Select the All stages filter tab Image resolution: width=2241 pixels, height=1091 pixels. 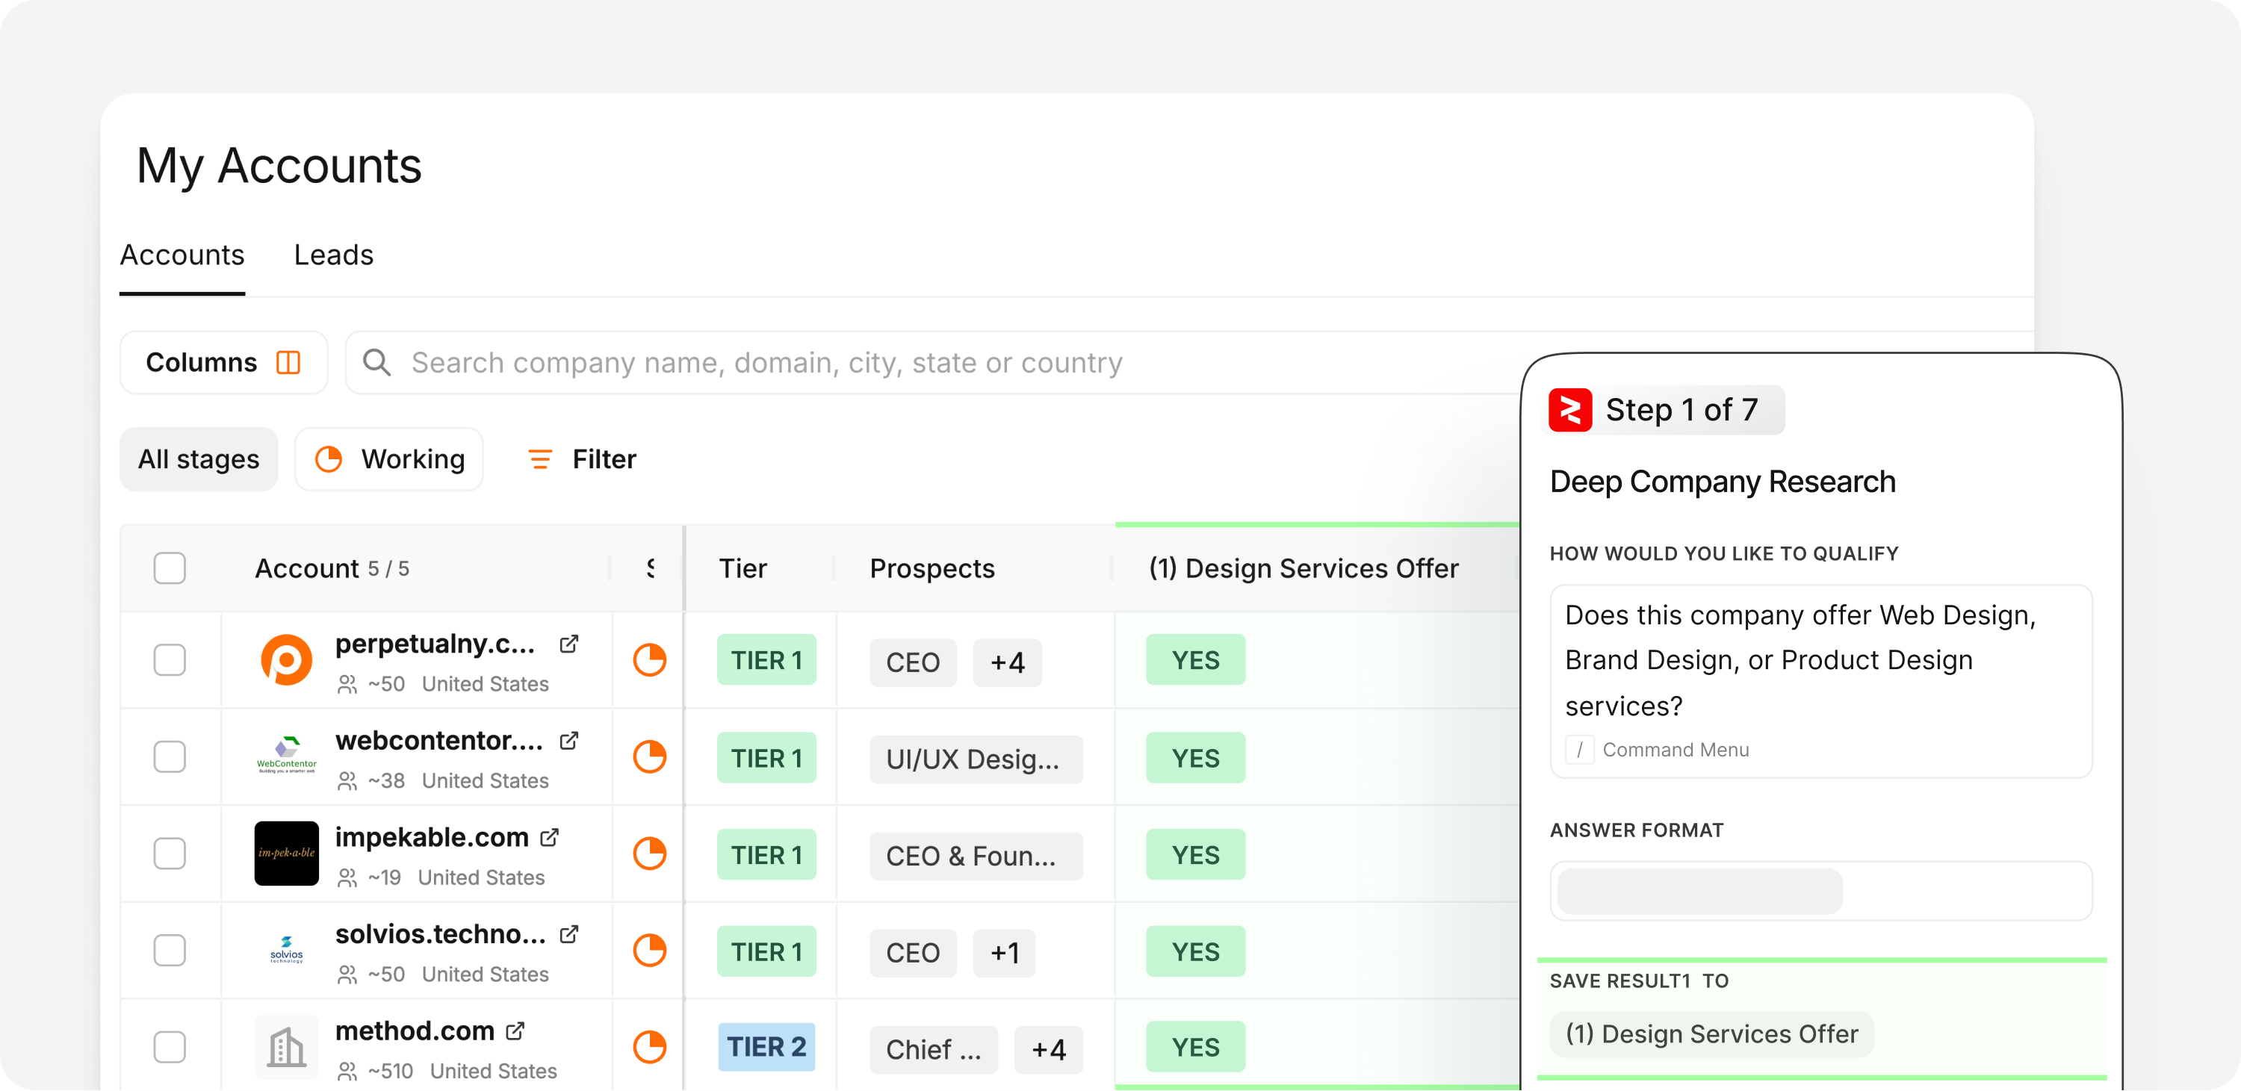click(199, 459)
